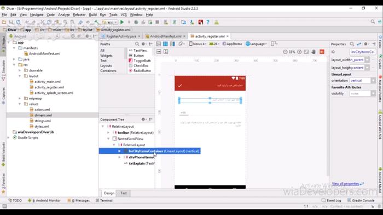383x215 pixels.
Task: Expand the toolbar RelativeLayout node
Action: 108,133
